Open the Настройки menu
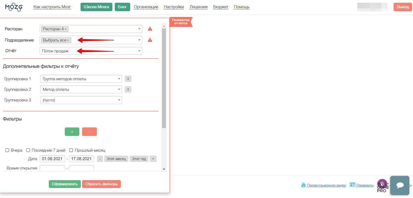Image resolution: width=413 pixels, height=198 pixels. (174, 7)
